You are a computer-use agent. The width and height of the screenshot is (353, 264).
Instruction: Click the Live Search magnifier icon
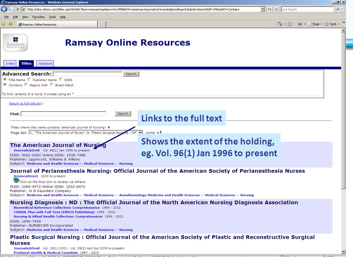click(x=338, y=9)
